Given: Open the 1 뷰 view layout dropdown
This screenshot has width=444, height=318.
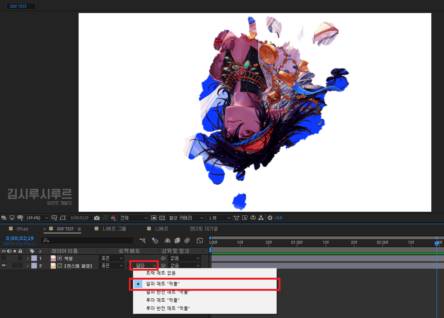Looking at the screenshot, I should click(219, 218).
